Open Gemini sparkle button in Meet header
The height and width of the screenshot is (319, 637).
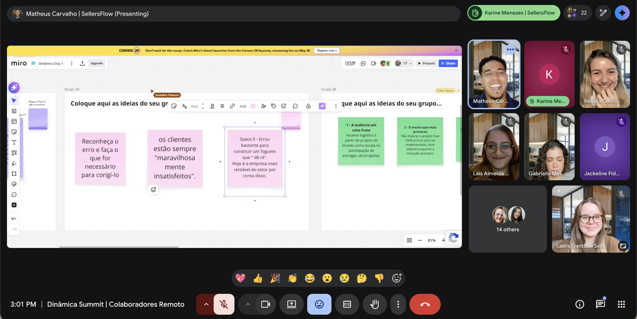click(622, 13)
